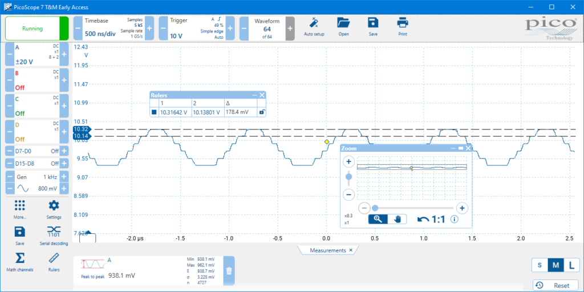Click the vertical zoom plus in Zoom panel
This screenshot has width=584, height=292.
click(349, 162)
